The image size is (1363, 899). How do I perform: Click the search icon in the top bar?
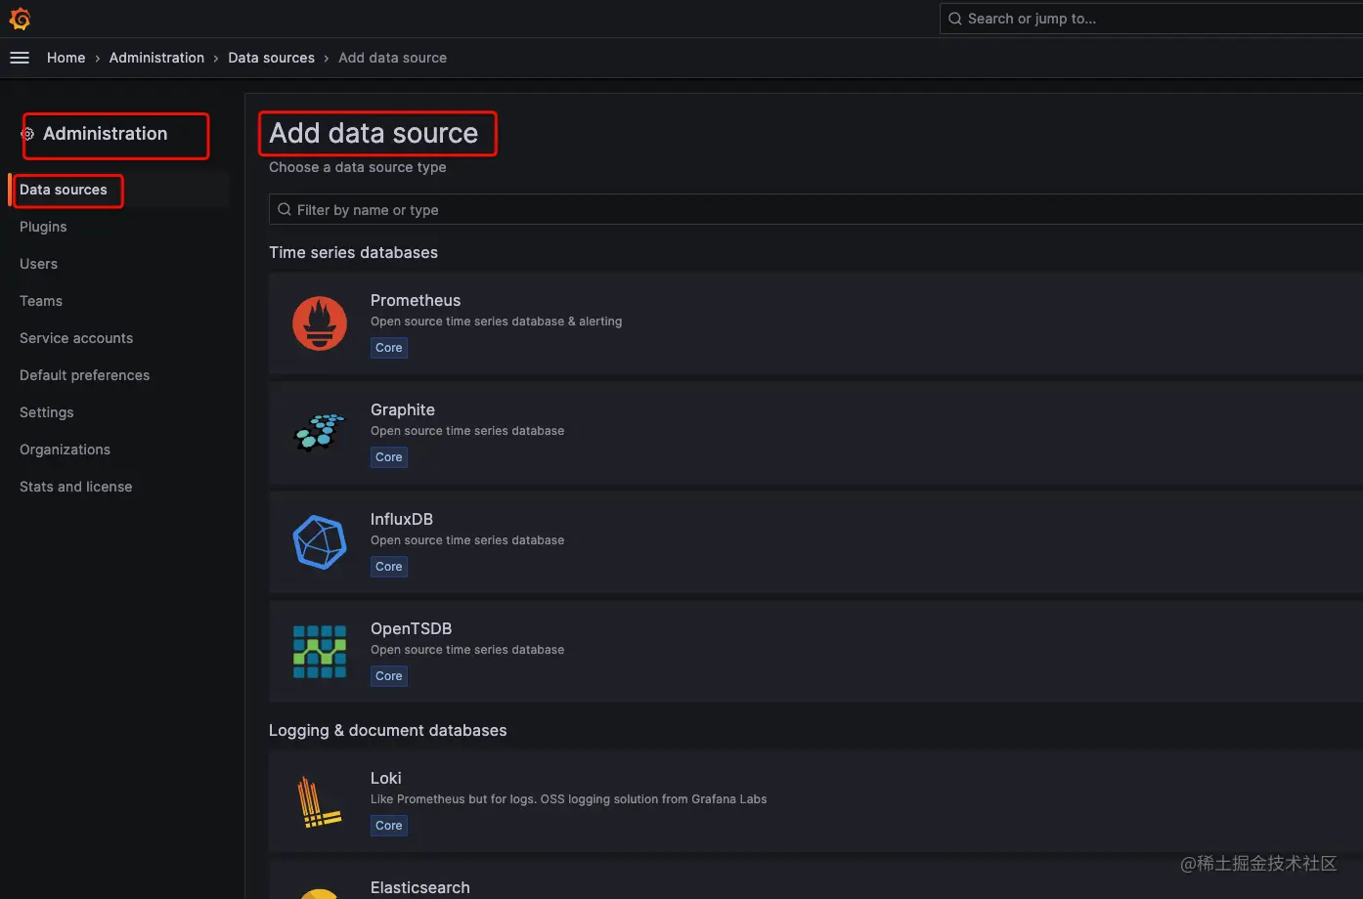tap(955, 19)
